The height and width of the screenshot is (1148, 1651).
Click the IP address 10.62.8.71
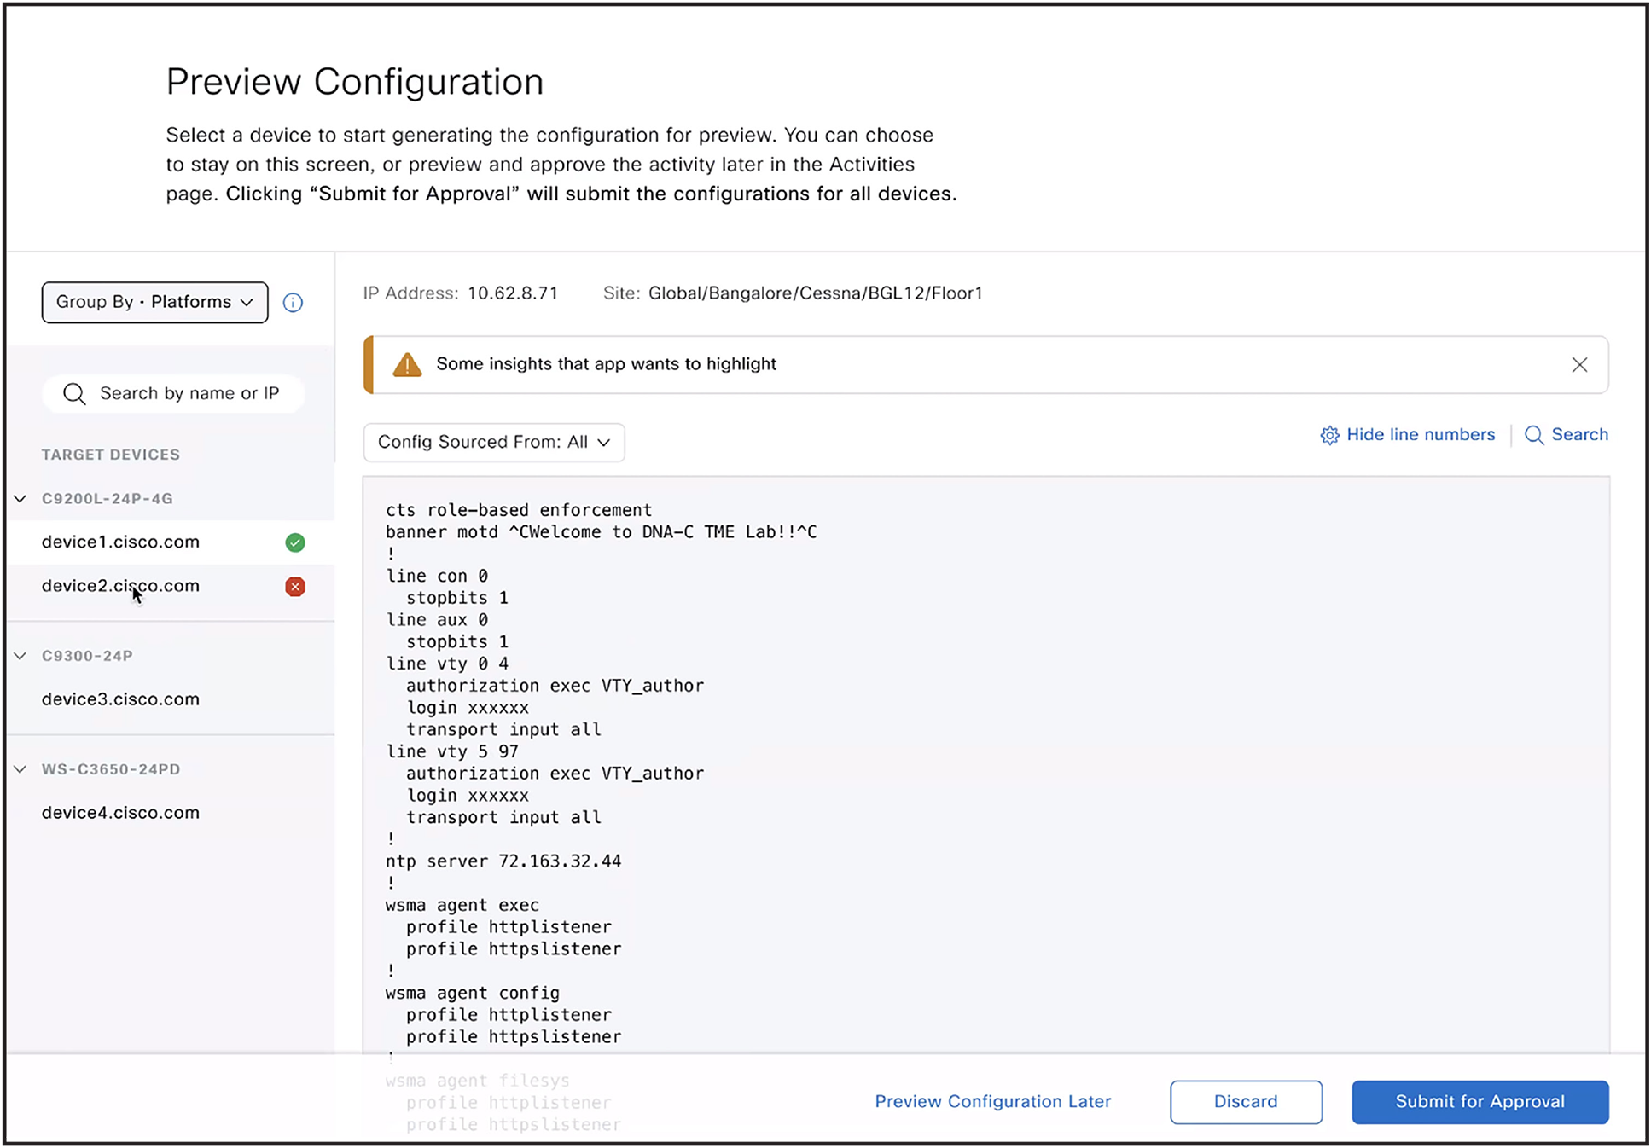point(513,293)
